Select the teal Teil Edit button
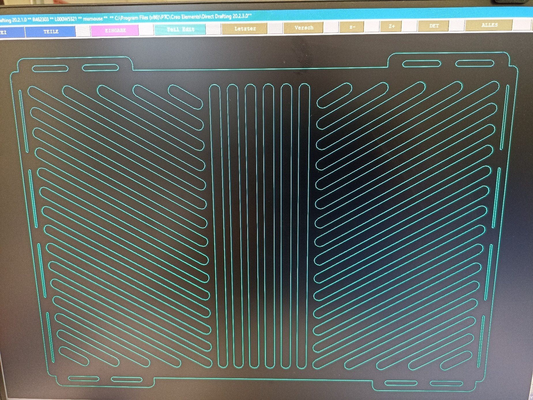The width and height of the screenshot is (533, 400). point(180,29)
